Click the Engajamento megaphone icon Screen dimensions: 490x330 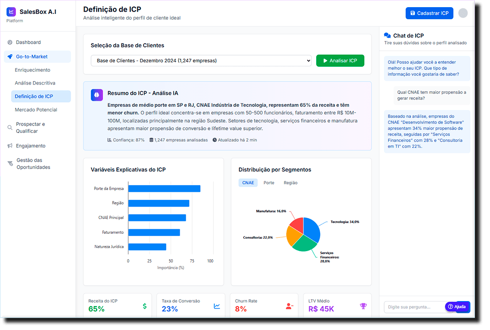point(10,146)
